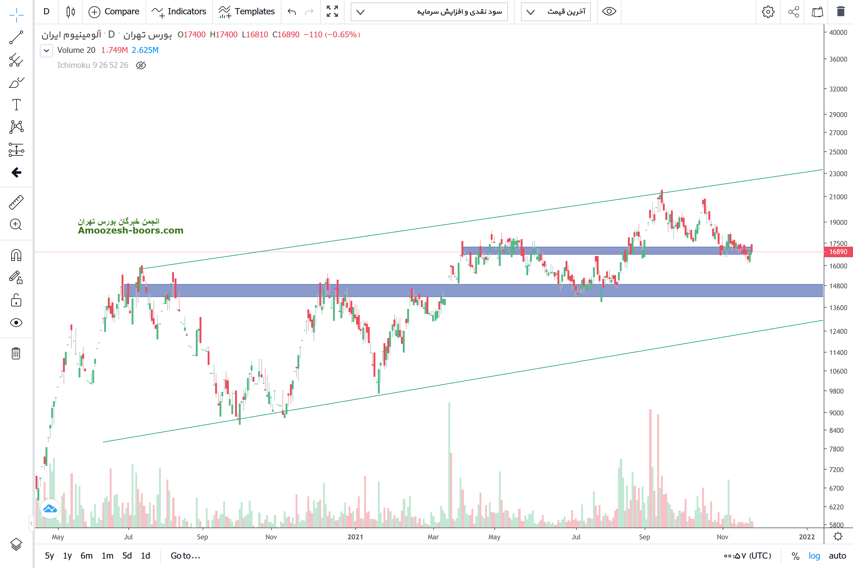Select the Text annotation tool
Viewport: 853px width, 568px height.
(x=16, y=105)
